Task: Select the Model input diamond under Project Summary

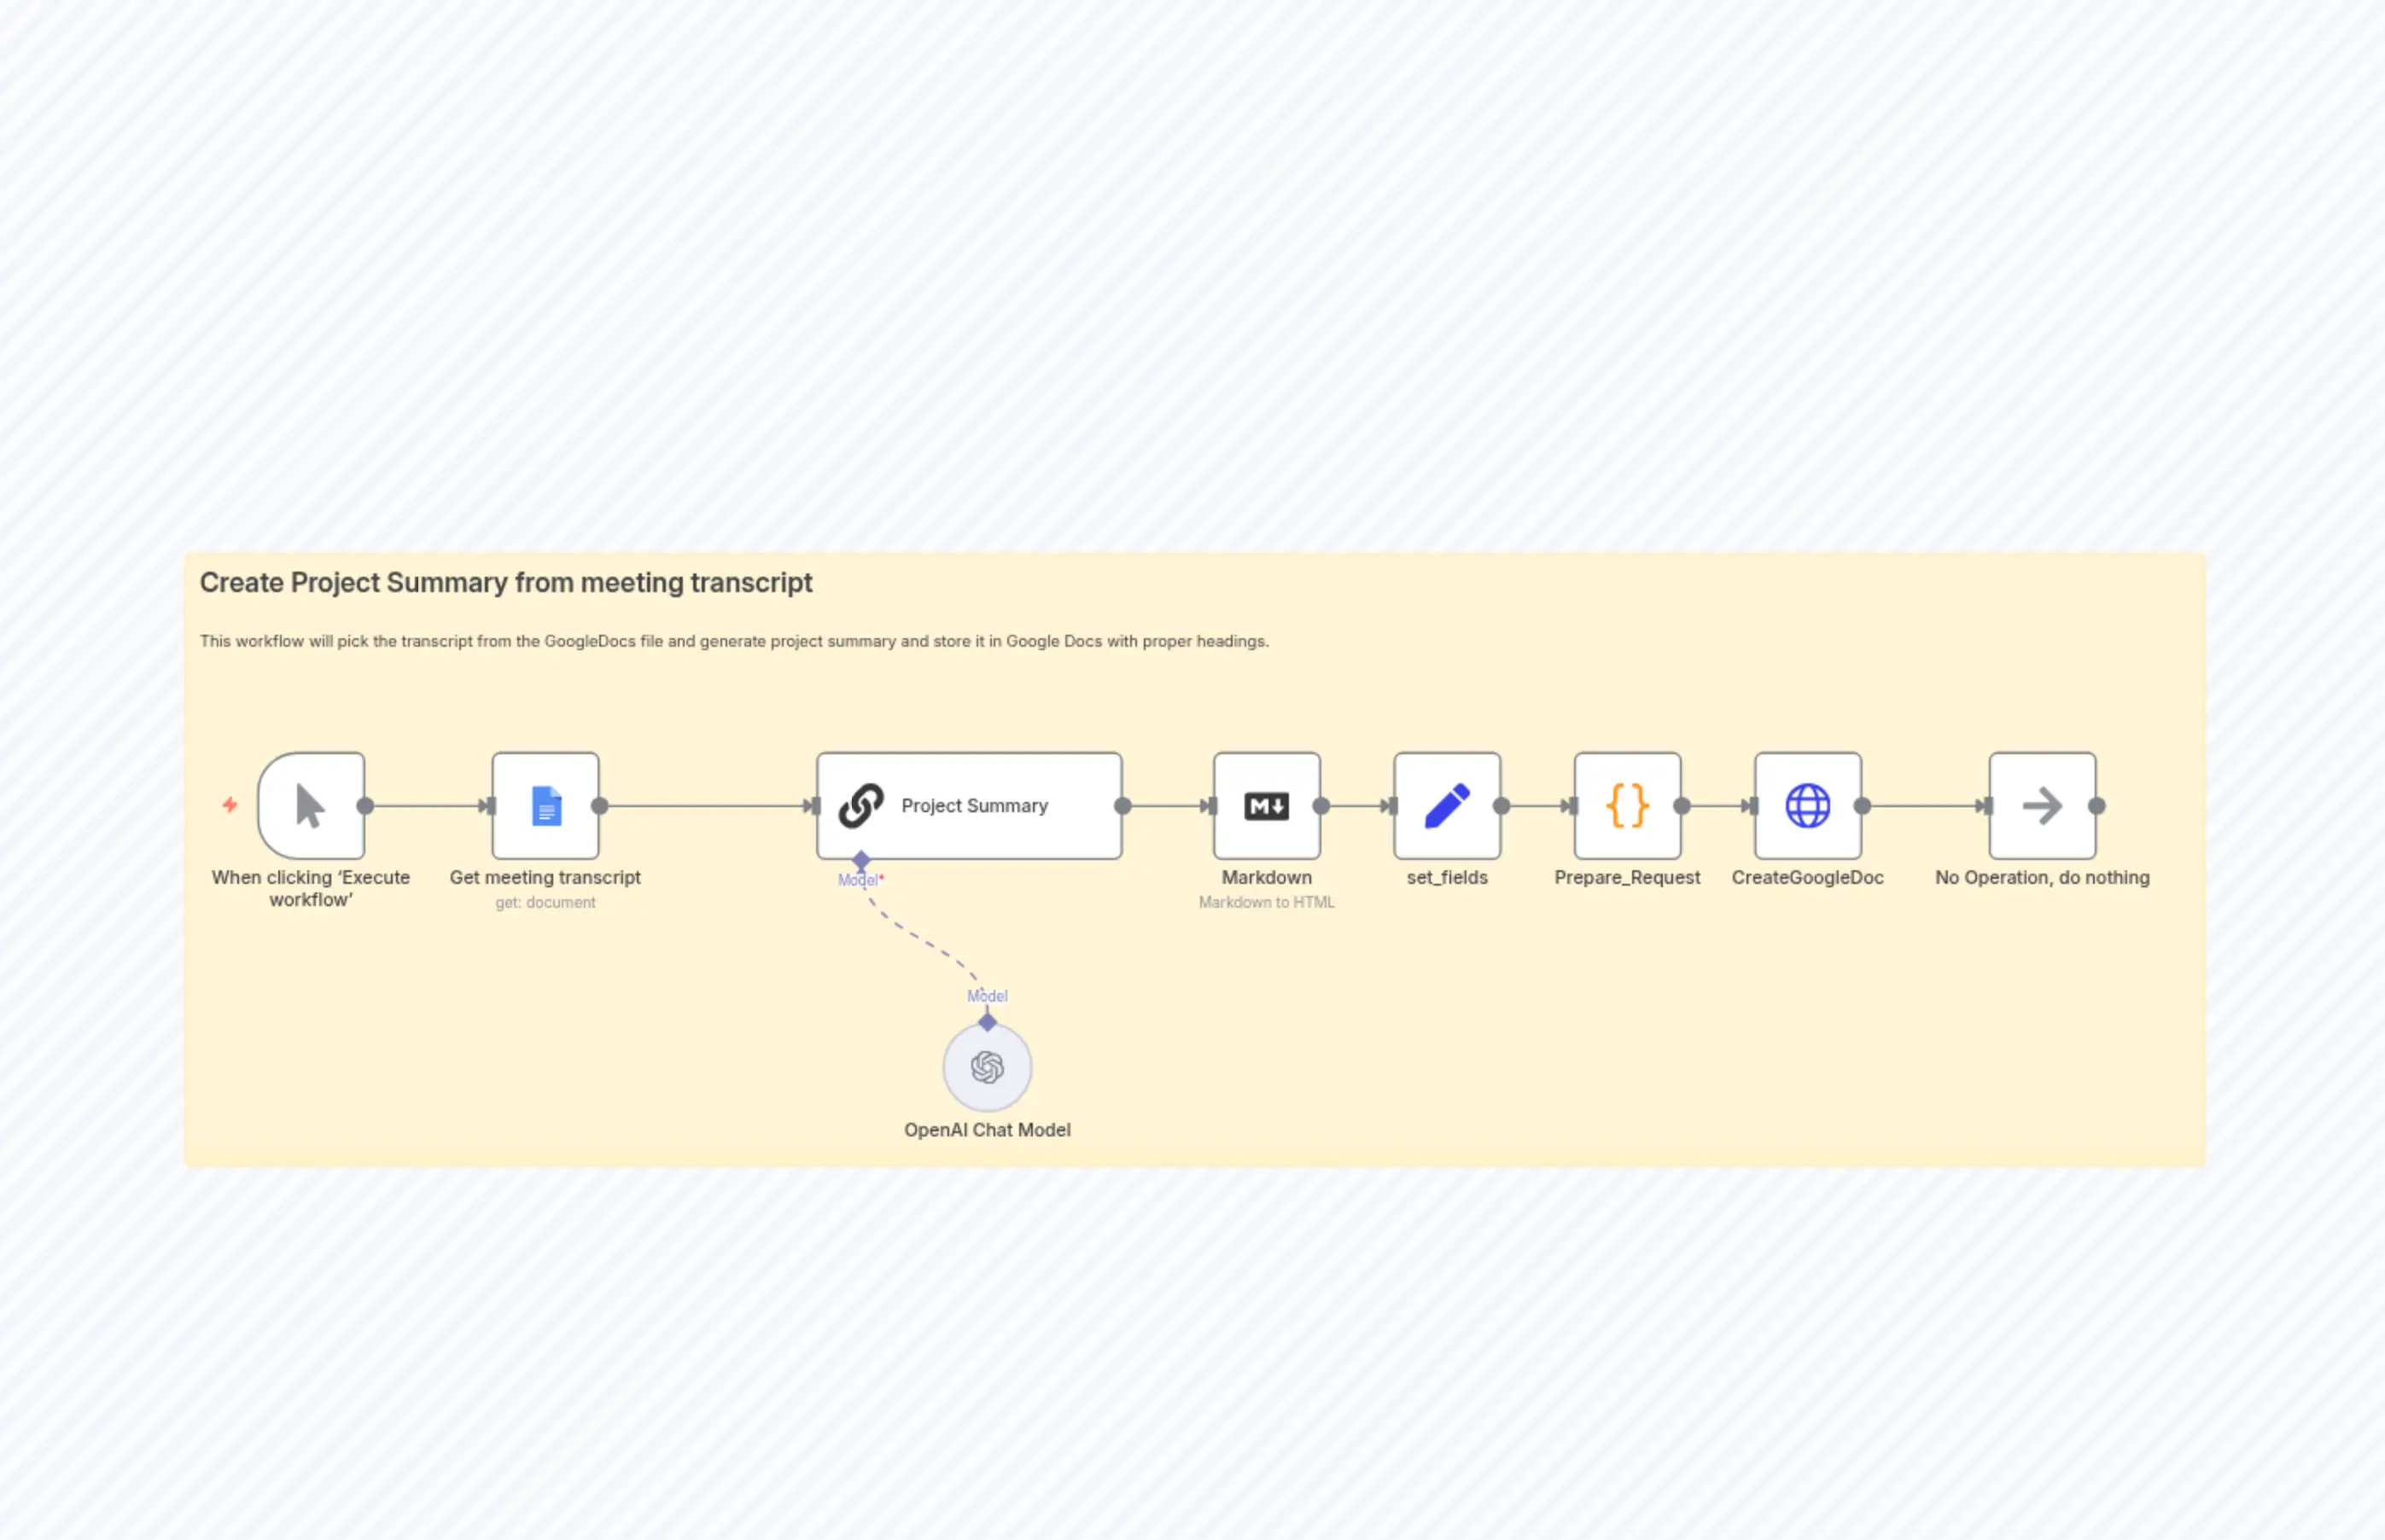Action: click(x=860, y=859)
